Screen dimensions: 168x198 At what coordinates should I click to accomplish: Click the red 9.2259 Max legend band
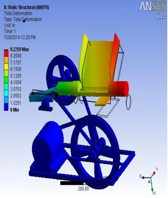click(x=6, y=53)
